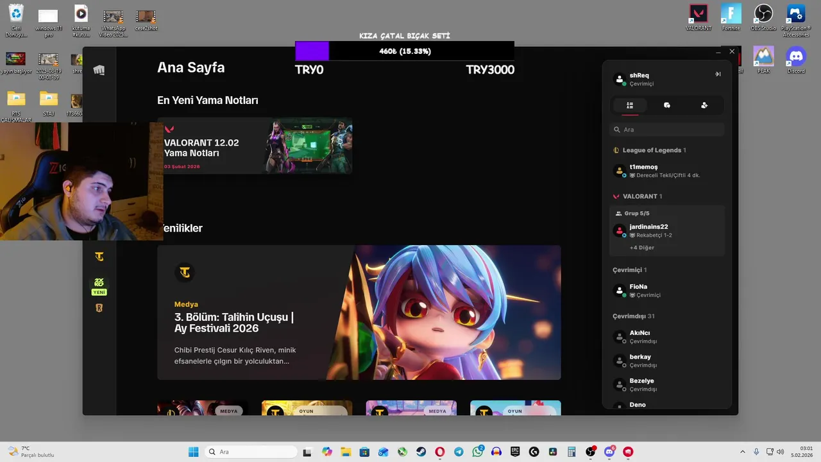
Task: Click the second MEDYA card at bottom
Action: click(411, 408)
